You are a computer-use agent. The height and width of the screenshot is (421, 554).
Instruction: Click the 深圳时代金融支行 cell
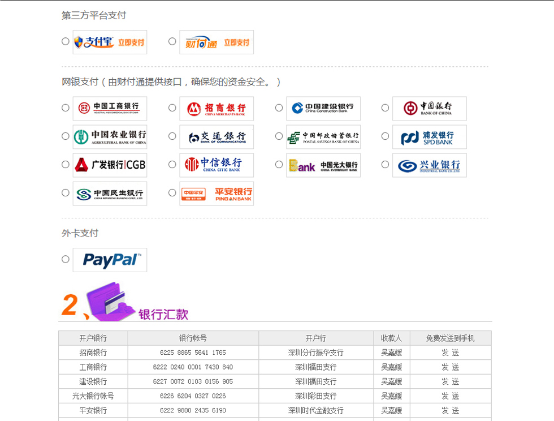[x=316, y=411]
